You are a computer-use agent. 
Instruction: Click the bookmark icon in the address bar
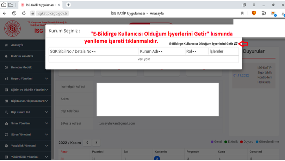242,13
